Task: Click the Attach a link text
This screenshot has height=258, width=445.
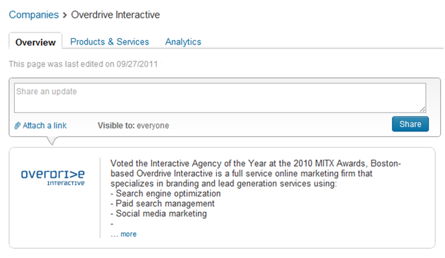Action: (45, 126)
